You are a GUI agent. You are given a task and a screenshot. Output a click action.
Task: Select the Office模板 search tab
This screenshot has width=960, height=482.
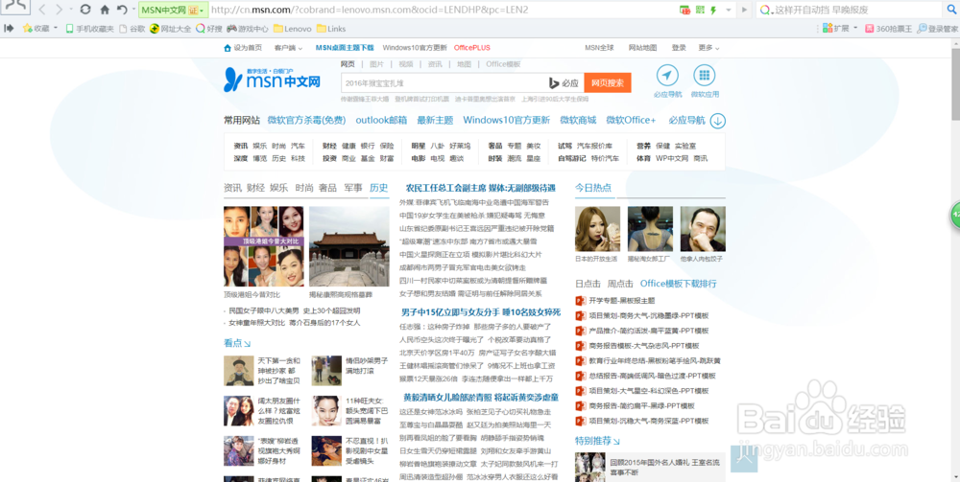(503, 64)
